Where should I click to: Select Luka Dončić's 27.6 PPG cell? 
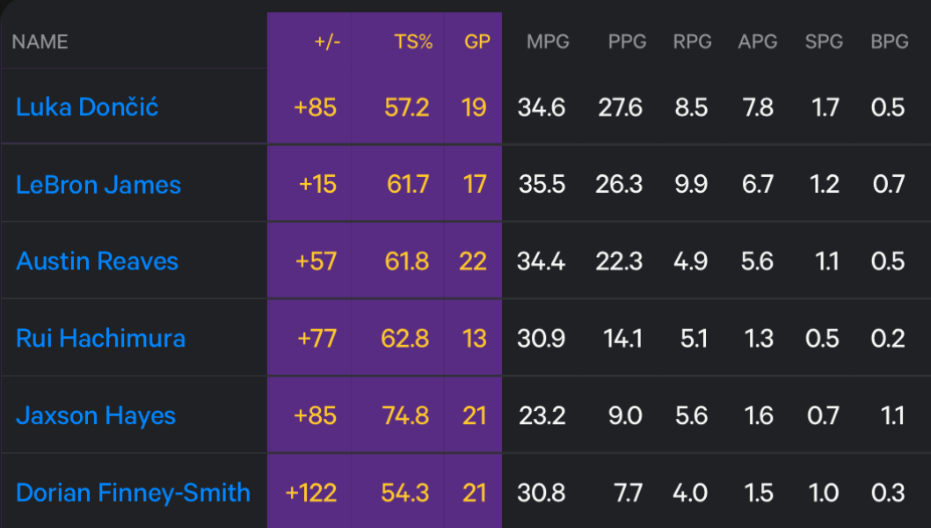tap(620, 107)
